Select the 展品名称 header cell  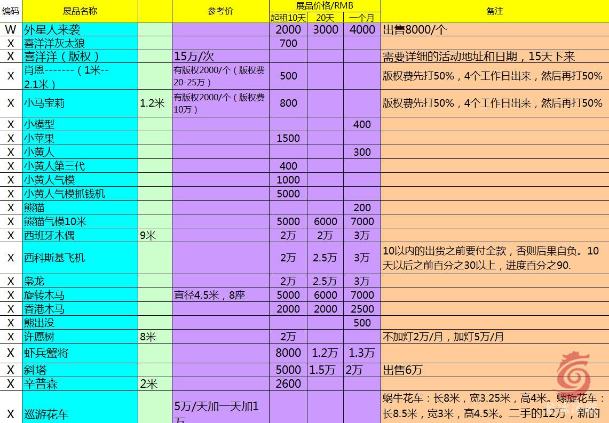(80, 11)
